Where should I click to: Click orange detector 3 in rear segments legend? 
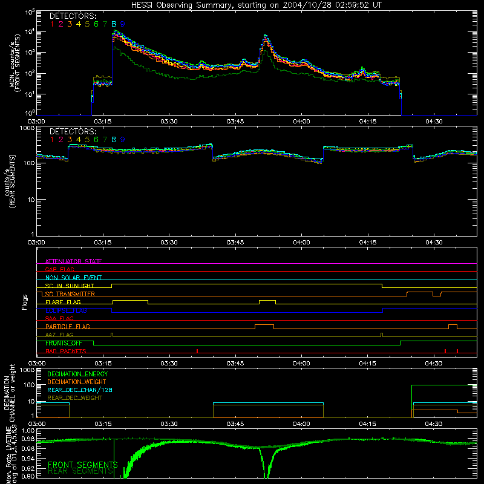(x=70, y=140)
